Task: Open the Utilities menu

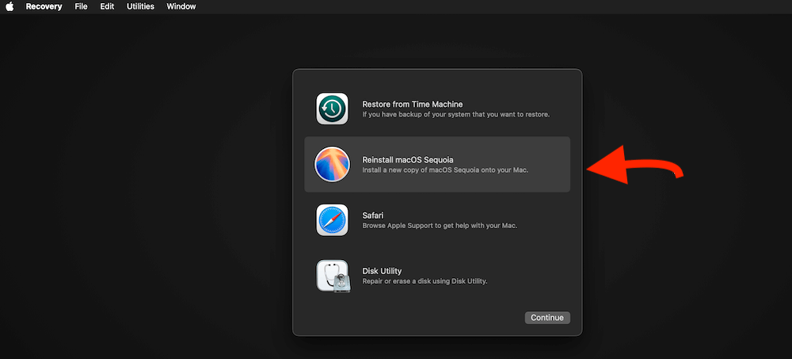Action: [140, 6]
